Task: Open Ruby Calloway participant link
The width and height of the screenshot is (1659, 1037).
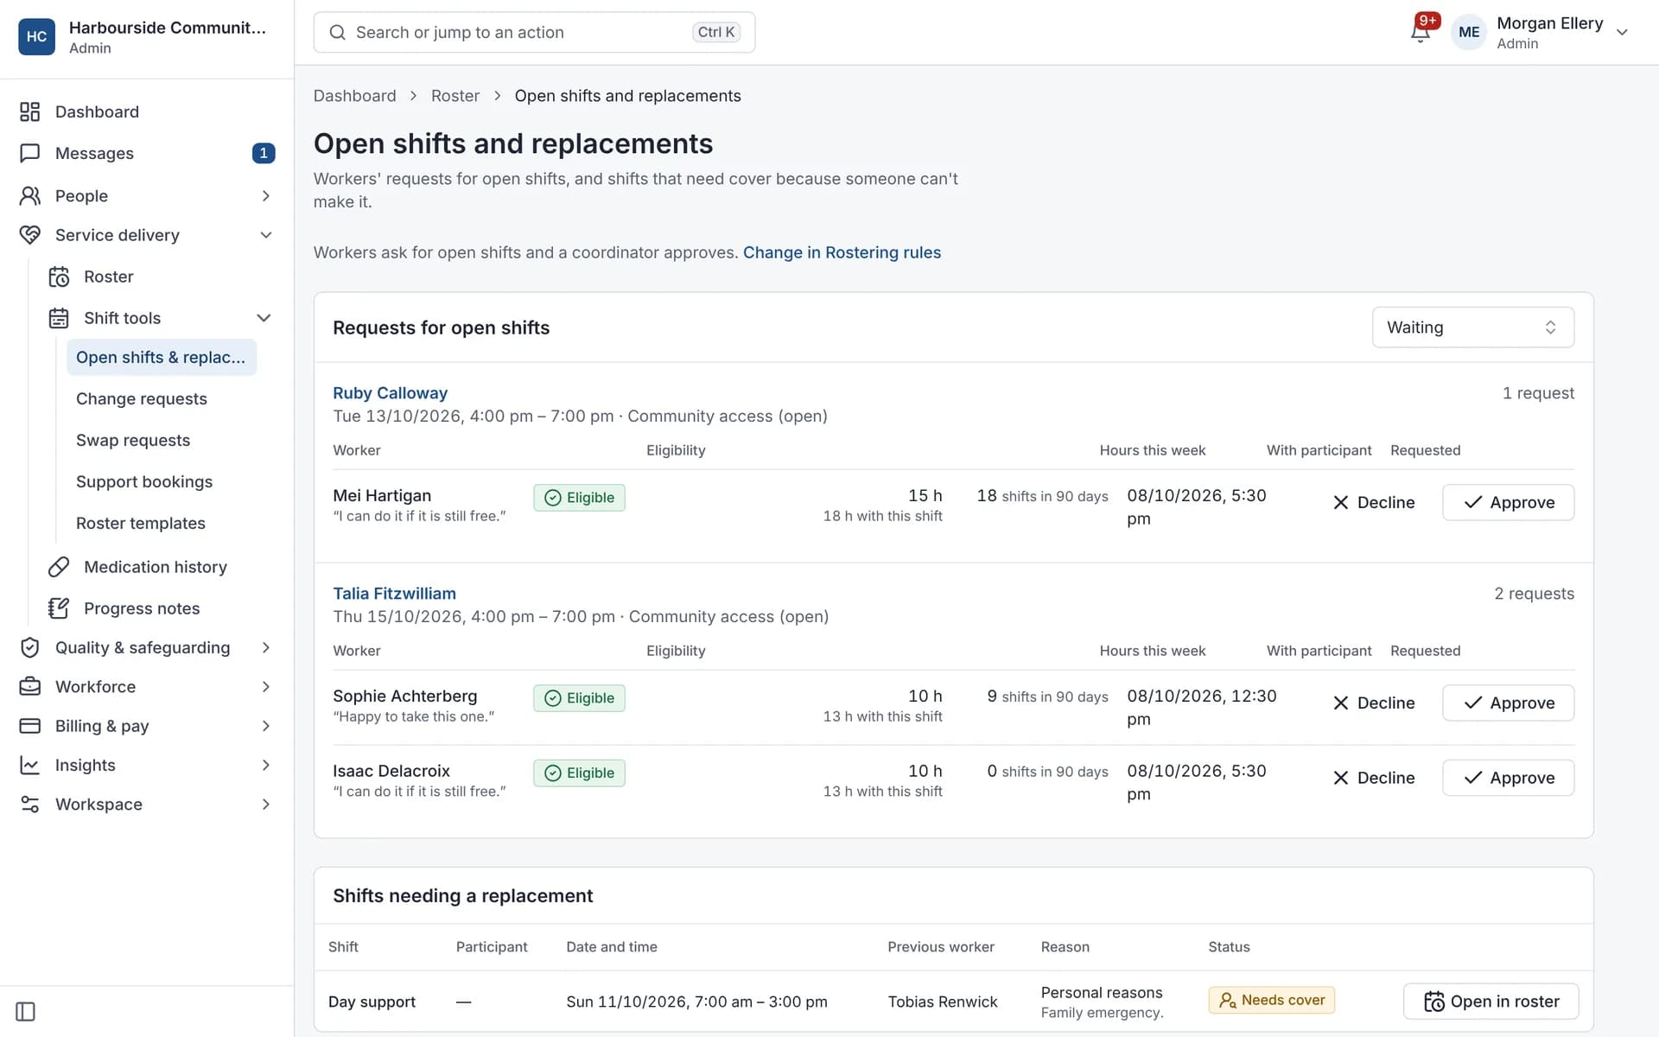Action: tap(390, 393)
